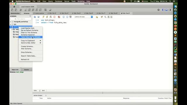Open Schema Inspector from context menu

coord(30,35)
